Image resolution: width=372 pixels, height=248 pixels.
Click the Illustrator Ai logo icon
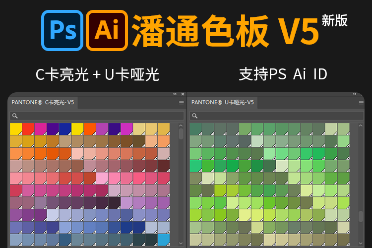click(x=107, y=30)
